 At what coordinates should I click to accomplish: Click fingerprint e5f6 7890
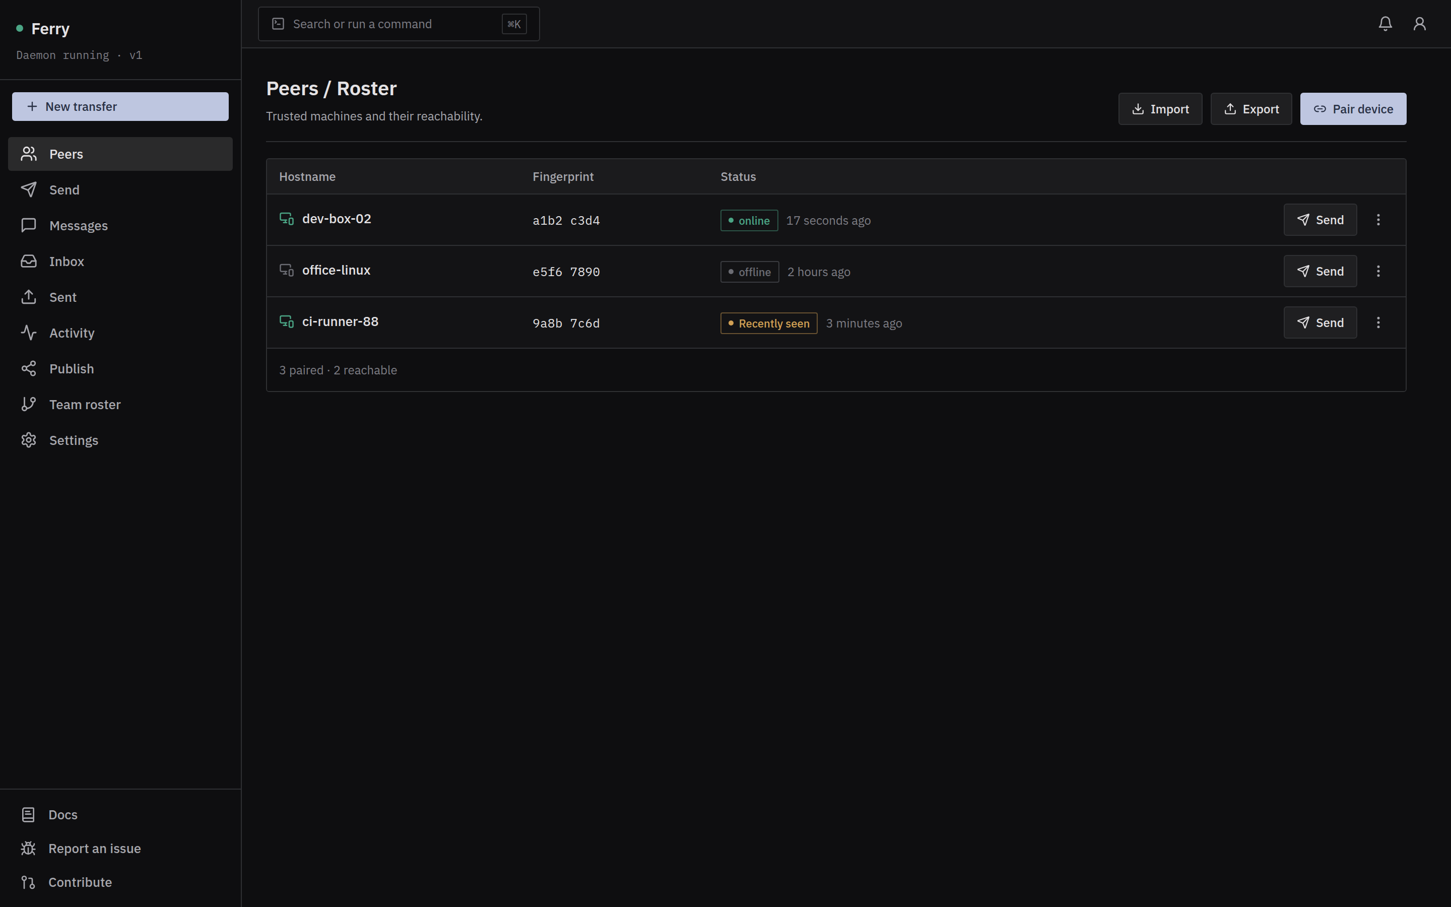566,272
